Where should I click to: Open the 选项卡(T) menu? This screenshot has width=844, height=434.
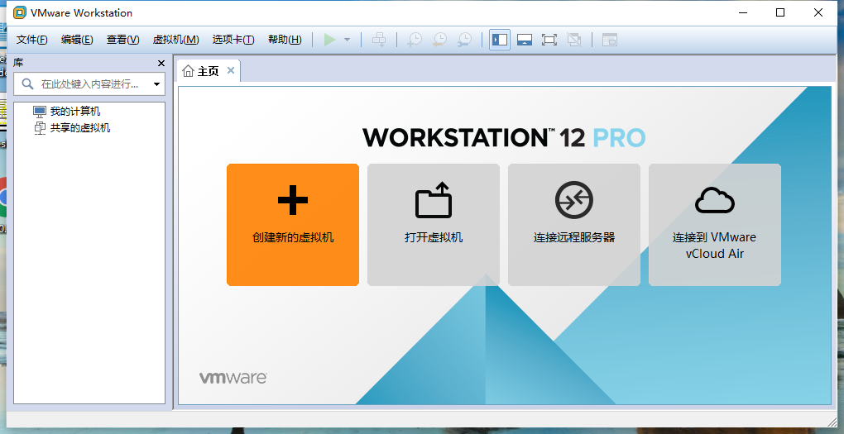tap(233, 40)
